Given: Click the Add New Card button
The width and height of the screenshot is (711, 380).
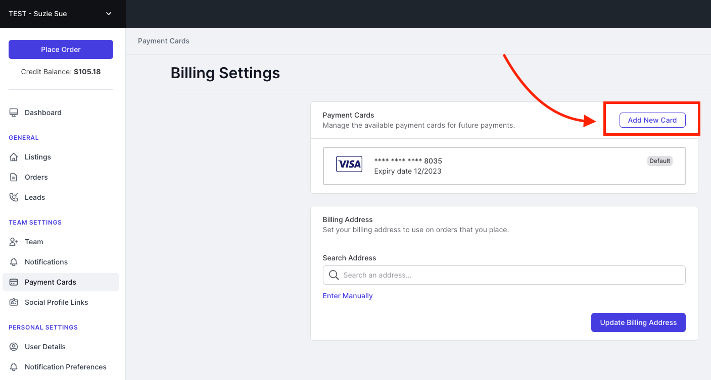Looking at the screenshot, I should coord(652,120).
